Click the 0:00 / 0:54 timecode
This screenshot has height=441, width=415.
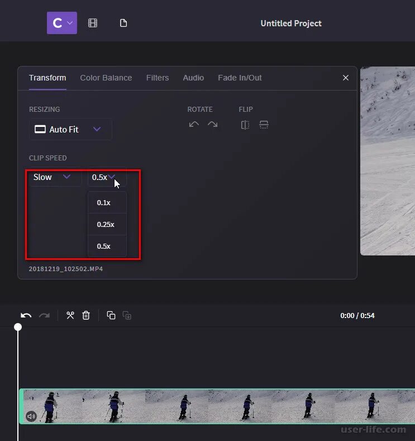357,316
